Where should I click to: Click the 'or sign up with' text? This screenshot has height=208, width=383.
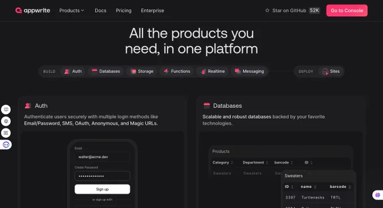103,200
